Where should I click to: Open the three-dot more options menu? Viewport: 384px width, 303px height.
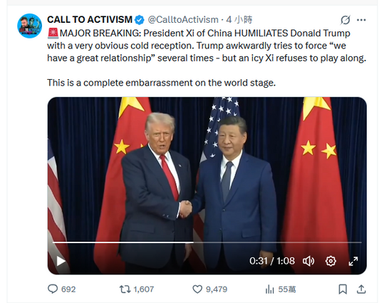361,20
